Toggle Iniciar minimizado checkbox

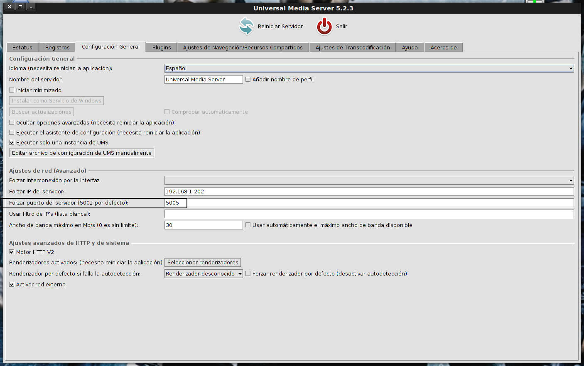click(12, 90)
